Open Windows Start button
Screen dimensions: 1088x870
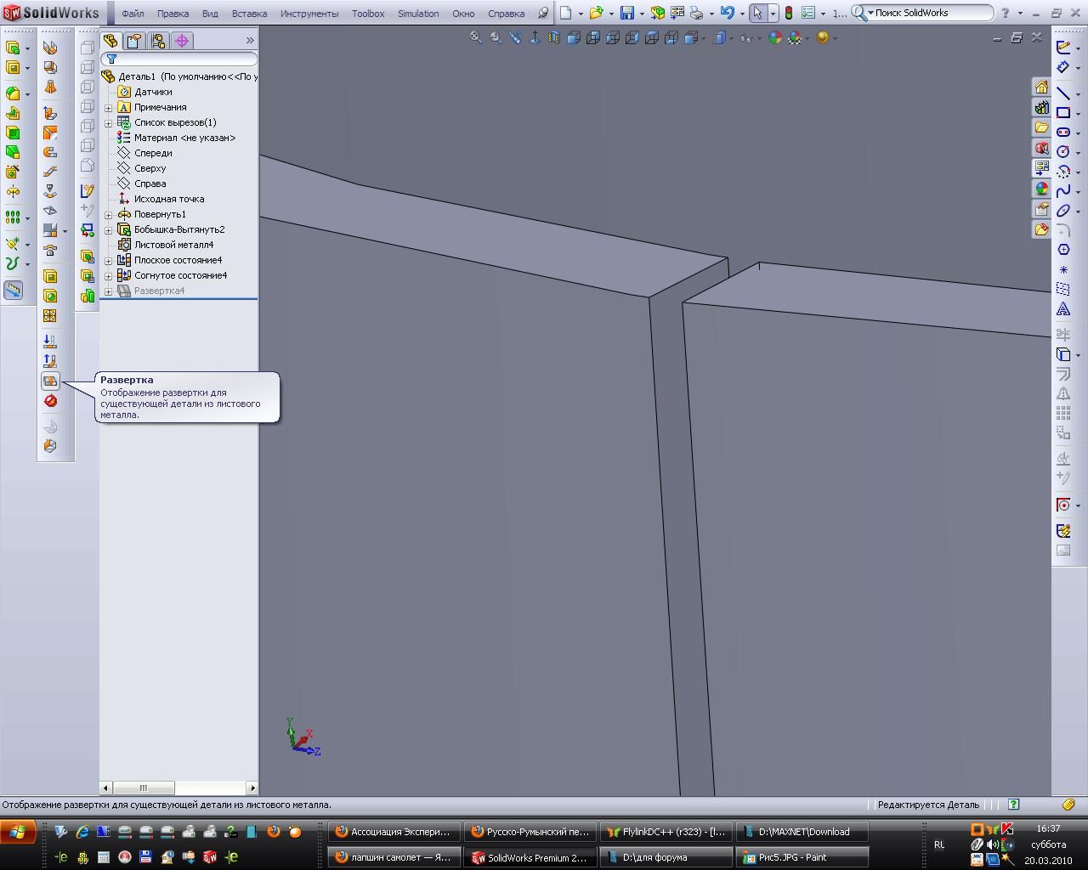[18, 832]
